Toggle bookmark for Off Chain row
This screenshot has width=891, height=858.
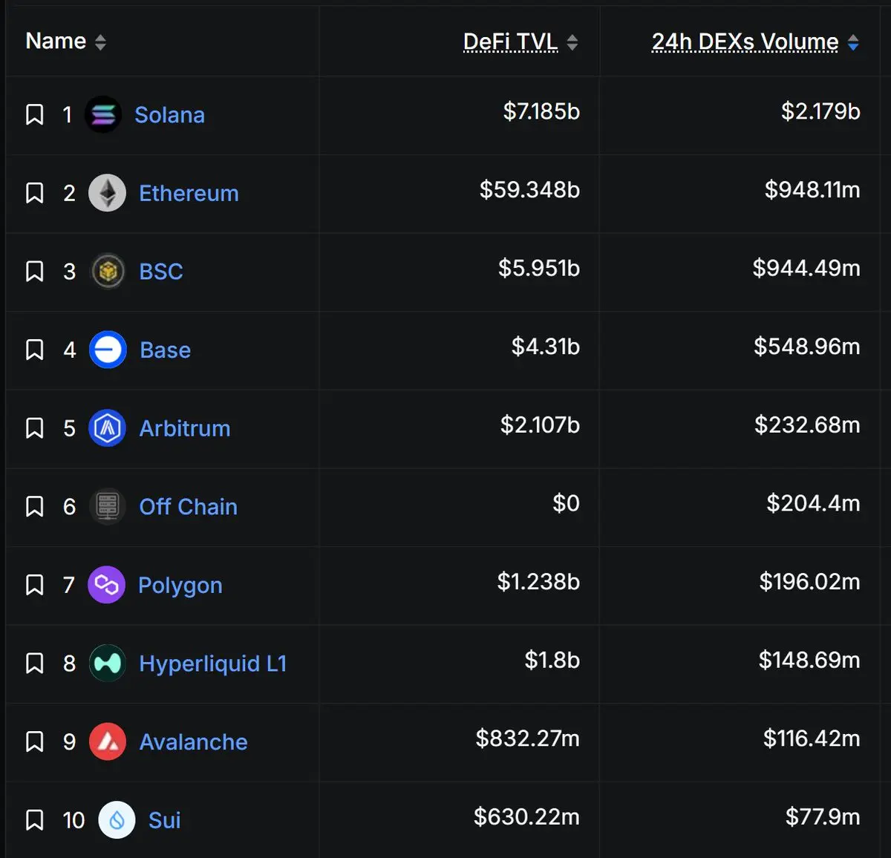[35, 507]
